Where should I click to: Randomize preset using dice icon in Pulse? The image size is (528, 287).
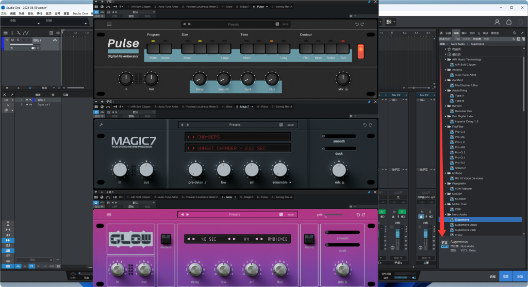coord(277,24)
